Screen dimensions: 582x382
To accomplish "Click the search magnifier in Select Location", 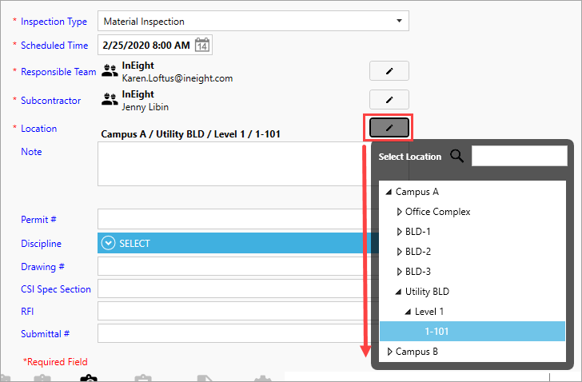I will pyautogui.click(x=457, y=156).
